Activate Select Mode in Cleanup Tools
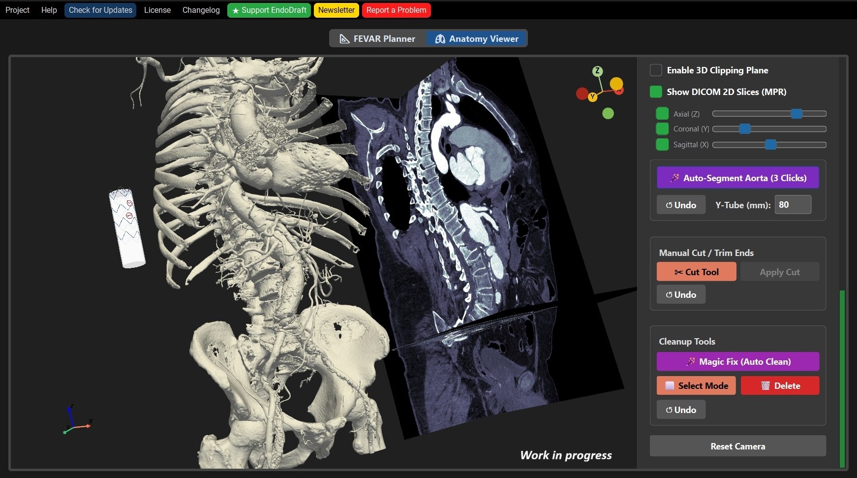 696,385
